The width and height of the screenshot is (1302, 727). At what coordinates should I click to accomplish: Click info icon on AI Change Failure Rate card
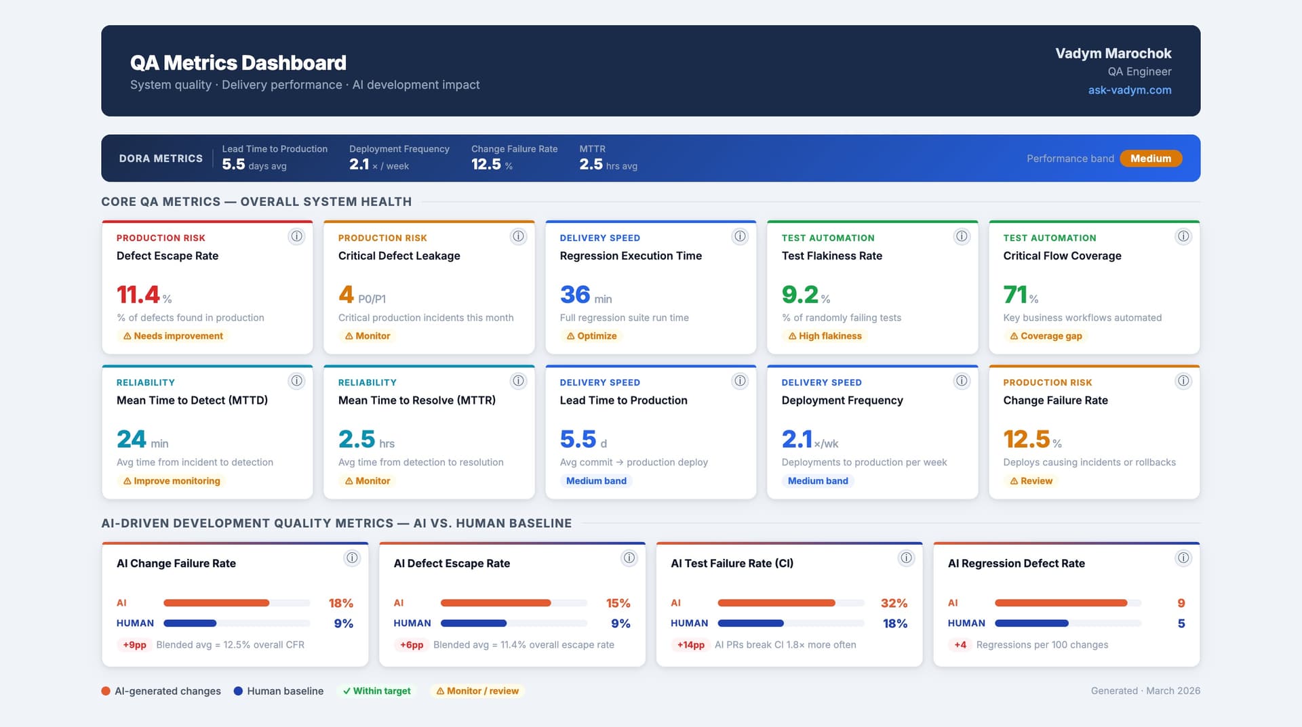(x=352, y=558)
